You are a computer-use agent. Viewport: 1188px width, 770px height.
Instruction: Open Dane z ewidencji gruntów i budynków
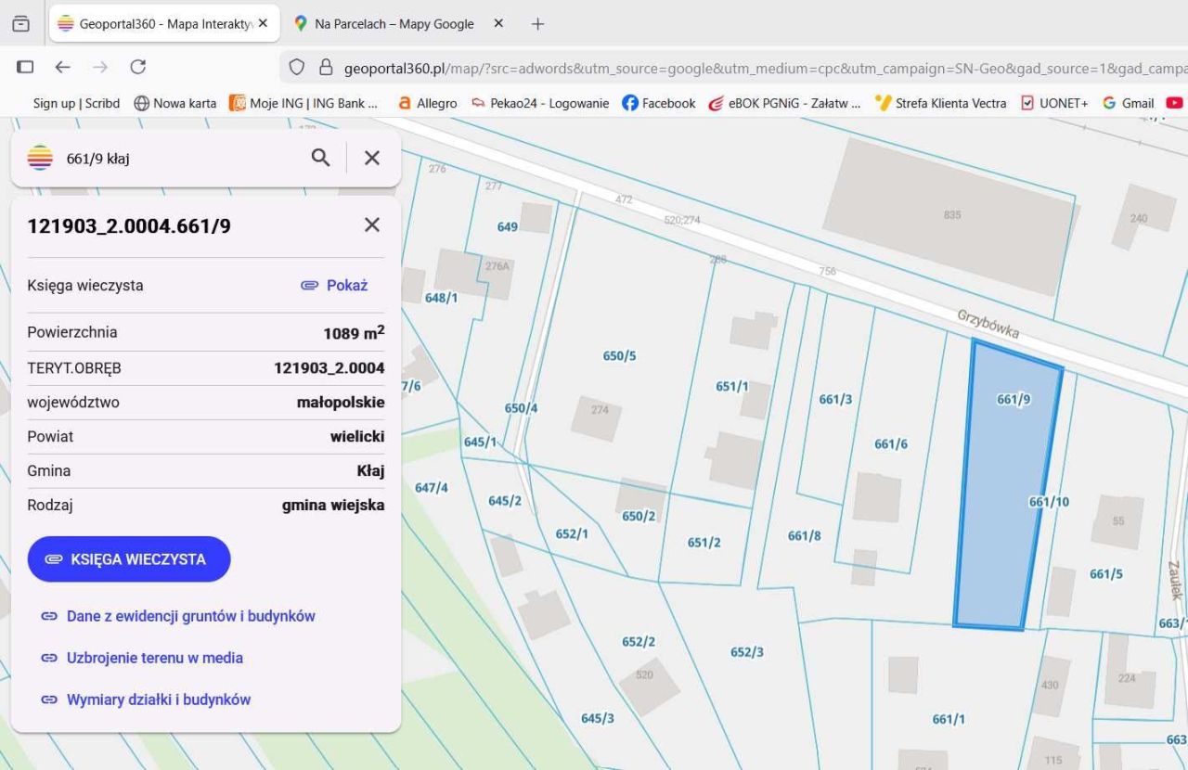click(x=190, y=616)
